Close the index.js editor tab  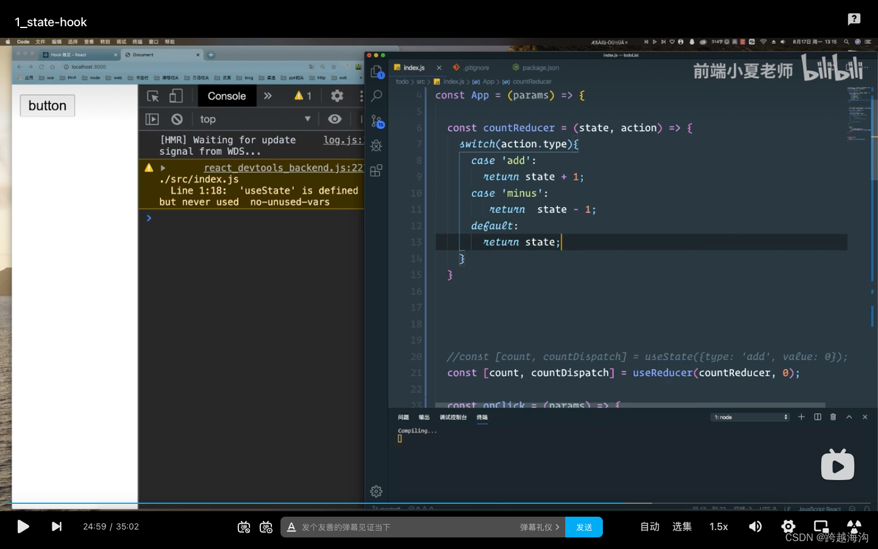(x=439, y=68)
